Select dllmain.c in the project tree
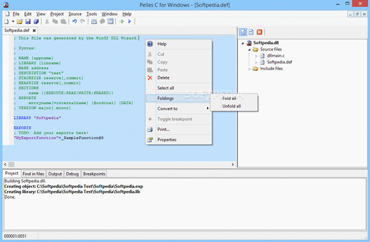 coord(276,55)
